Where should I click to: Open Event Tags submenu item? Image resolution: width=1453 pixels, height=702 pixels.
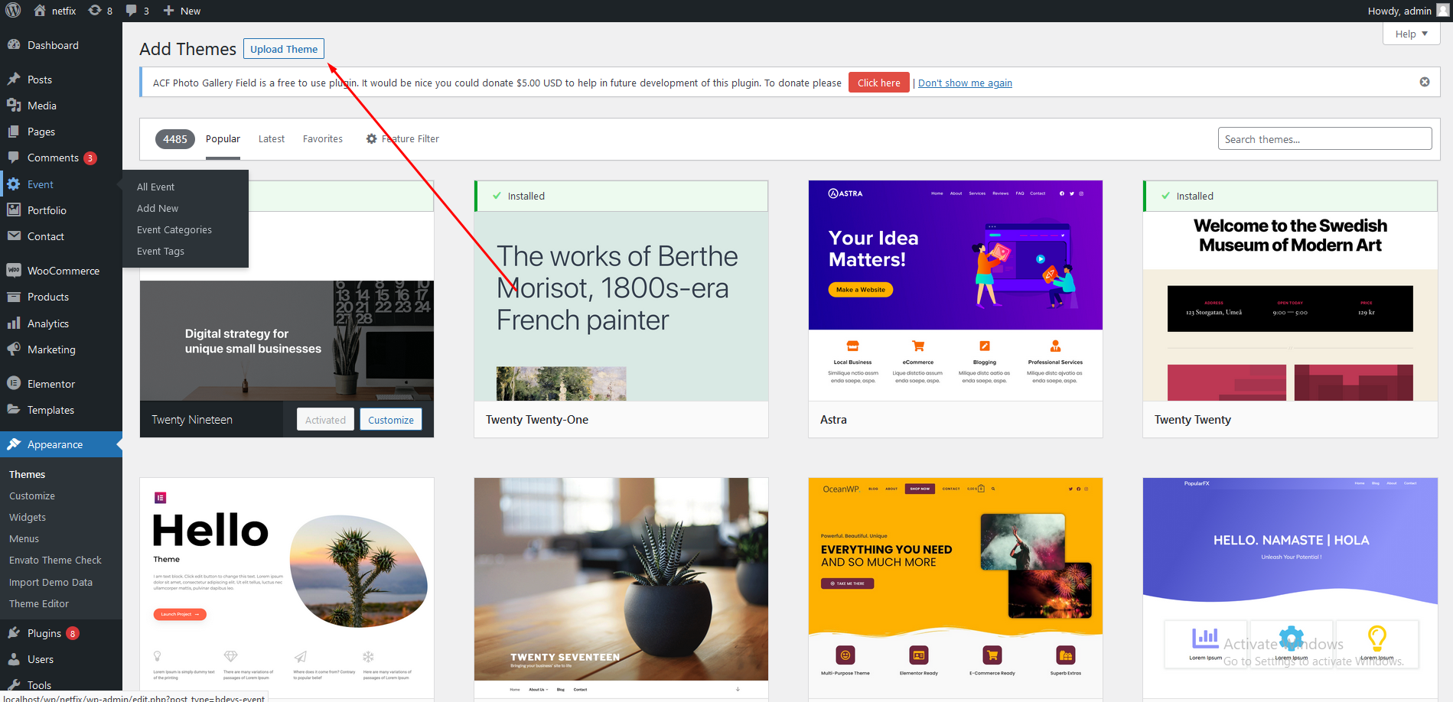pos(161,251)
